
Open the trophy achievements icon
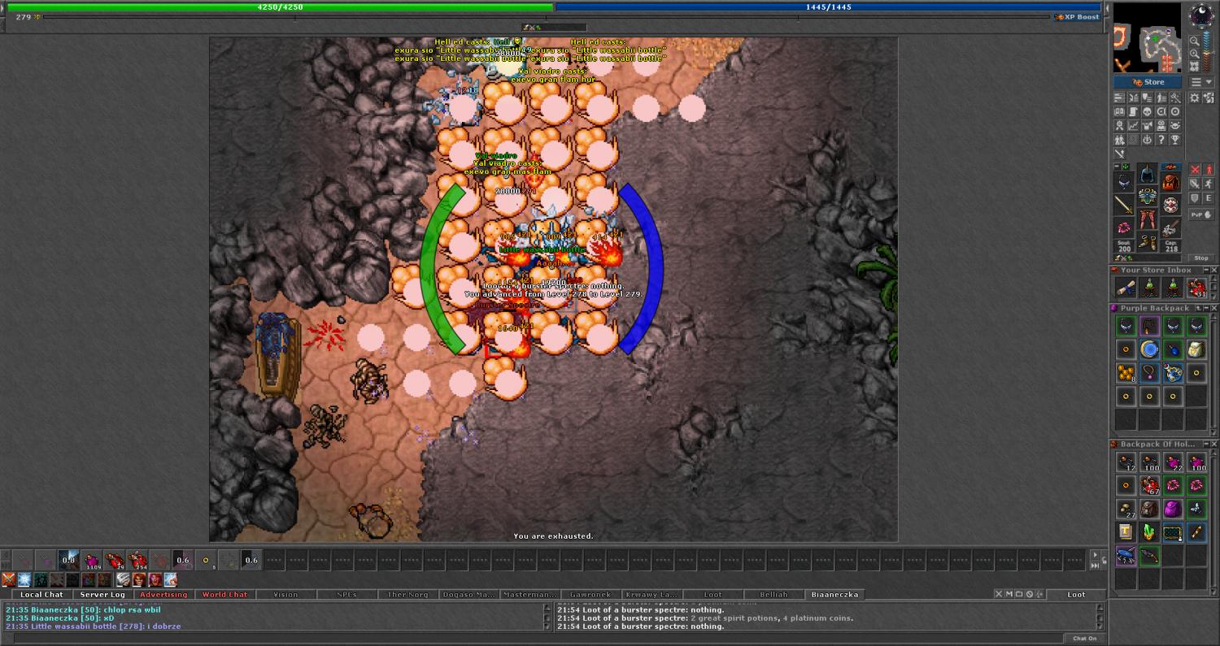1174,140
